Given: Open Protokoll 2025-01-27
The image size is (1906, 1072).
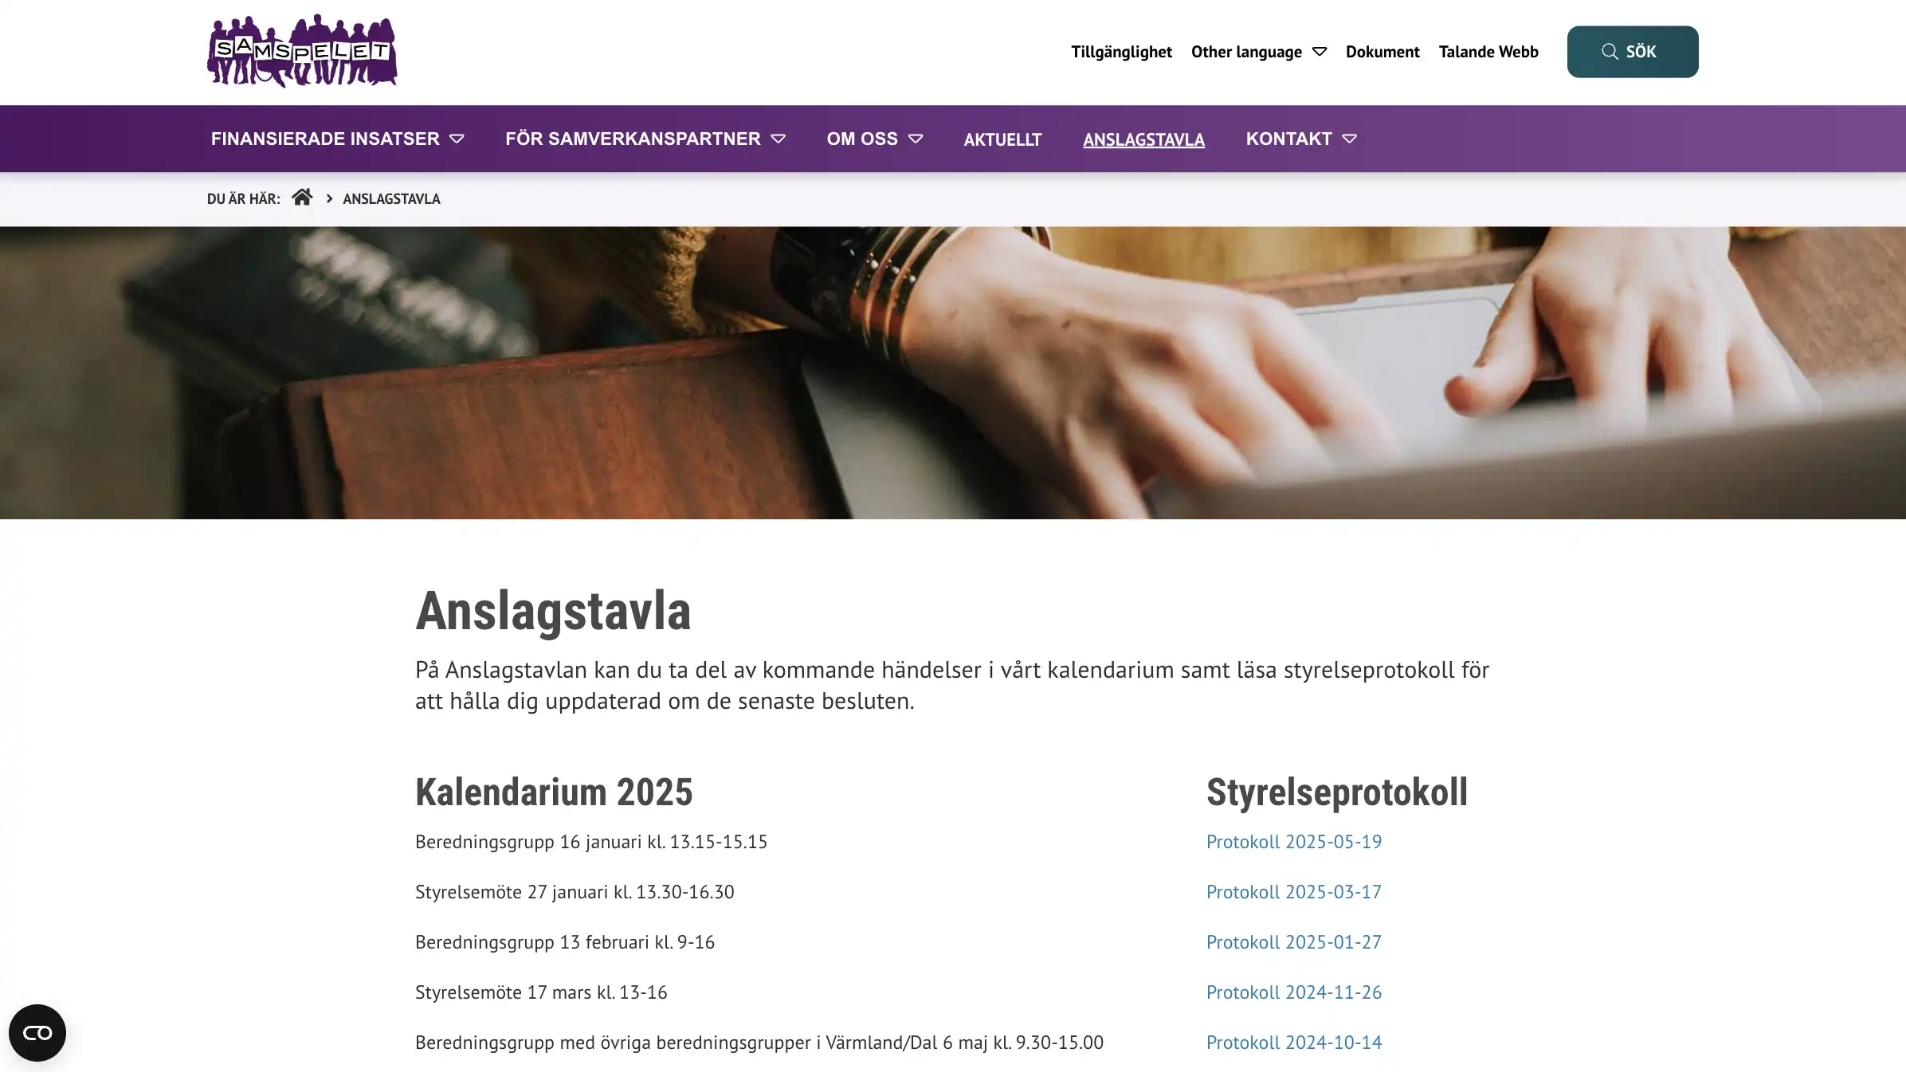Looking at the screenshot, I should click(x=1293, y=942).
